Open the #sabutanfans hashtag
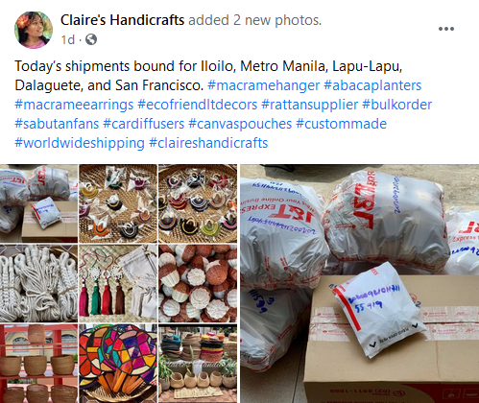Image resolution: width=479 pixels, height=403 pixels. coord(57,124)
